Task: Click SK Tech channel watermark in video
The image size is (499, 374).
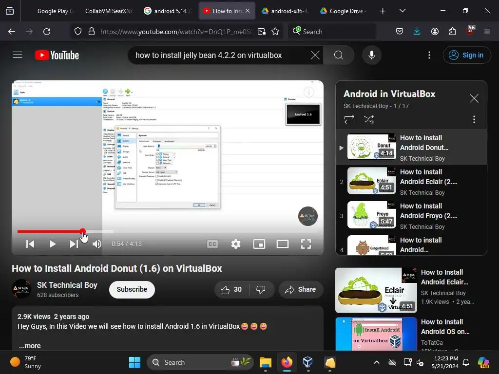Action: tap(308, 216)
